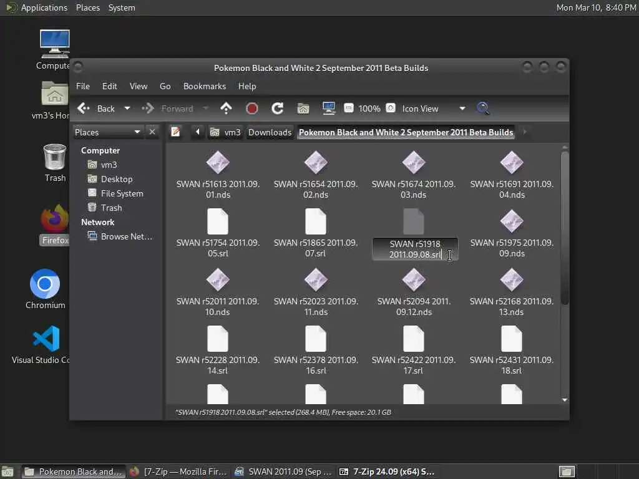Zoom out using the minus icon
Screen dimensions: 639x479
348,108
